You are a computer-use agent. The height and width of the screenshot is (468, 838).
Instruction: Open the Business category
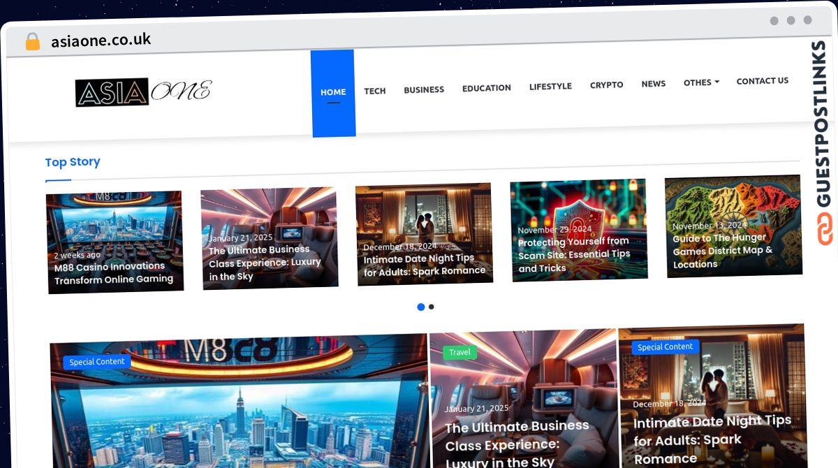pos(424,89)
